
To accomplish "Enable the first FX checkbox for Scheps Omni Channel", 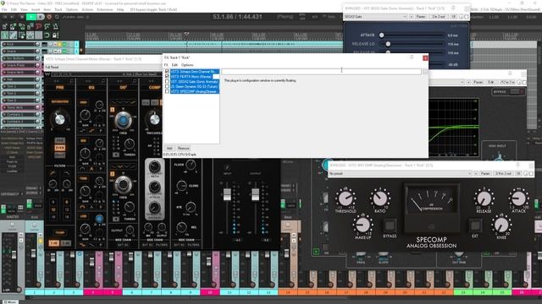I will pyautogui.click(x=168, y=72).
